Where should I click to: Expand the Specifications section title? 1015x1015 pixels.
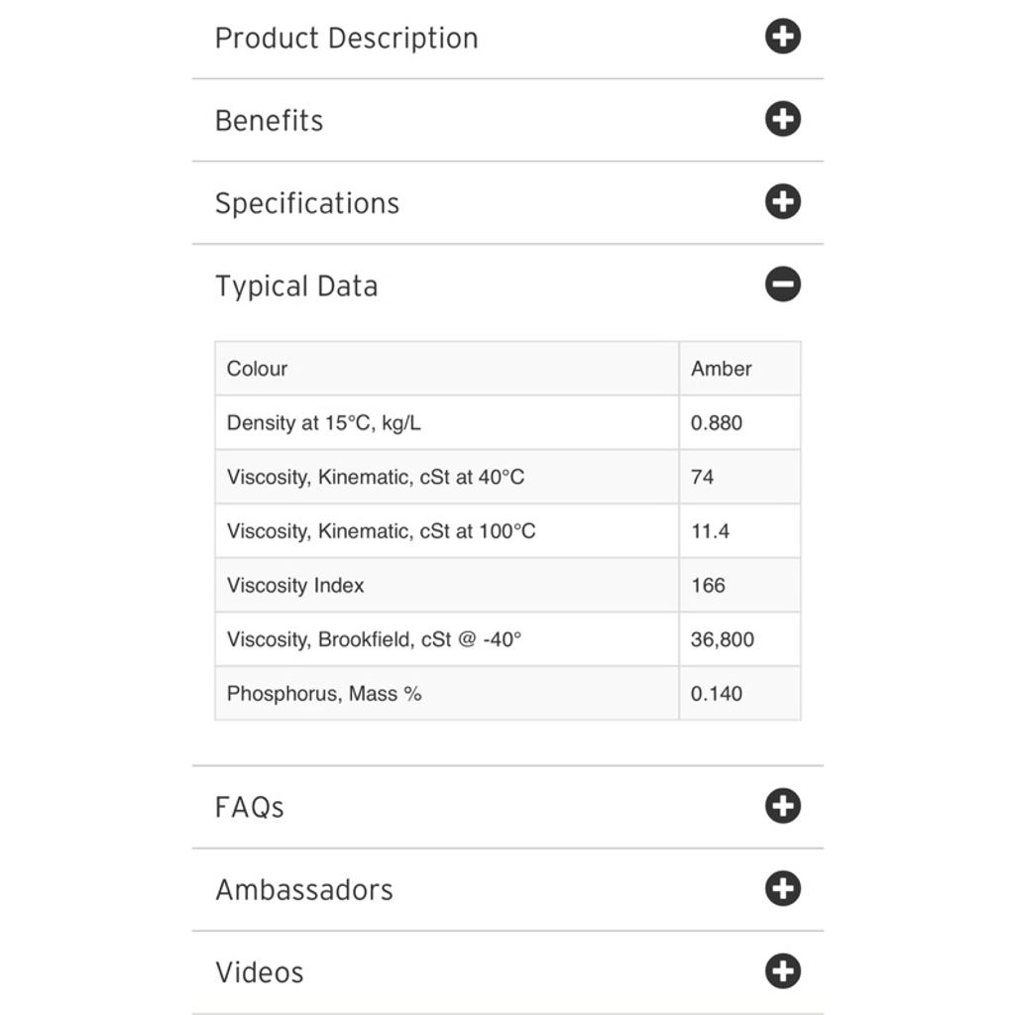[x=307, y=203]
